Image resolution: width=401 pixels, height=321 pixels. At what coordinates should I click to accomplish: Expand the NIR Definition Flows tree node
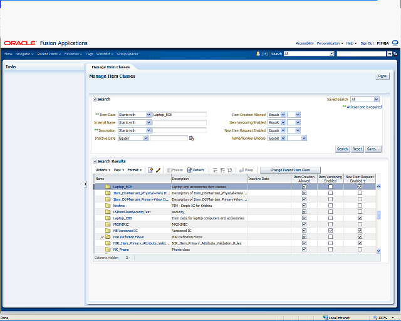(x=102, y=237)
